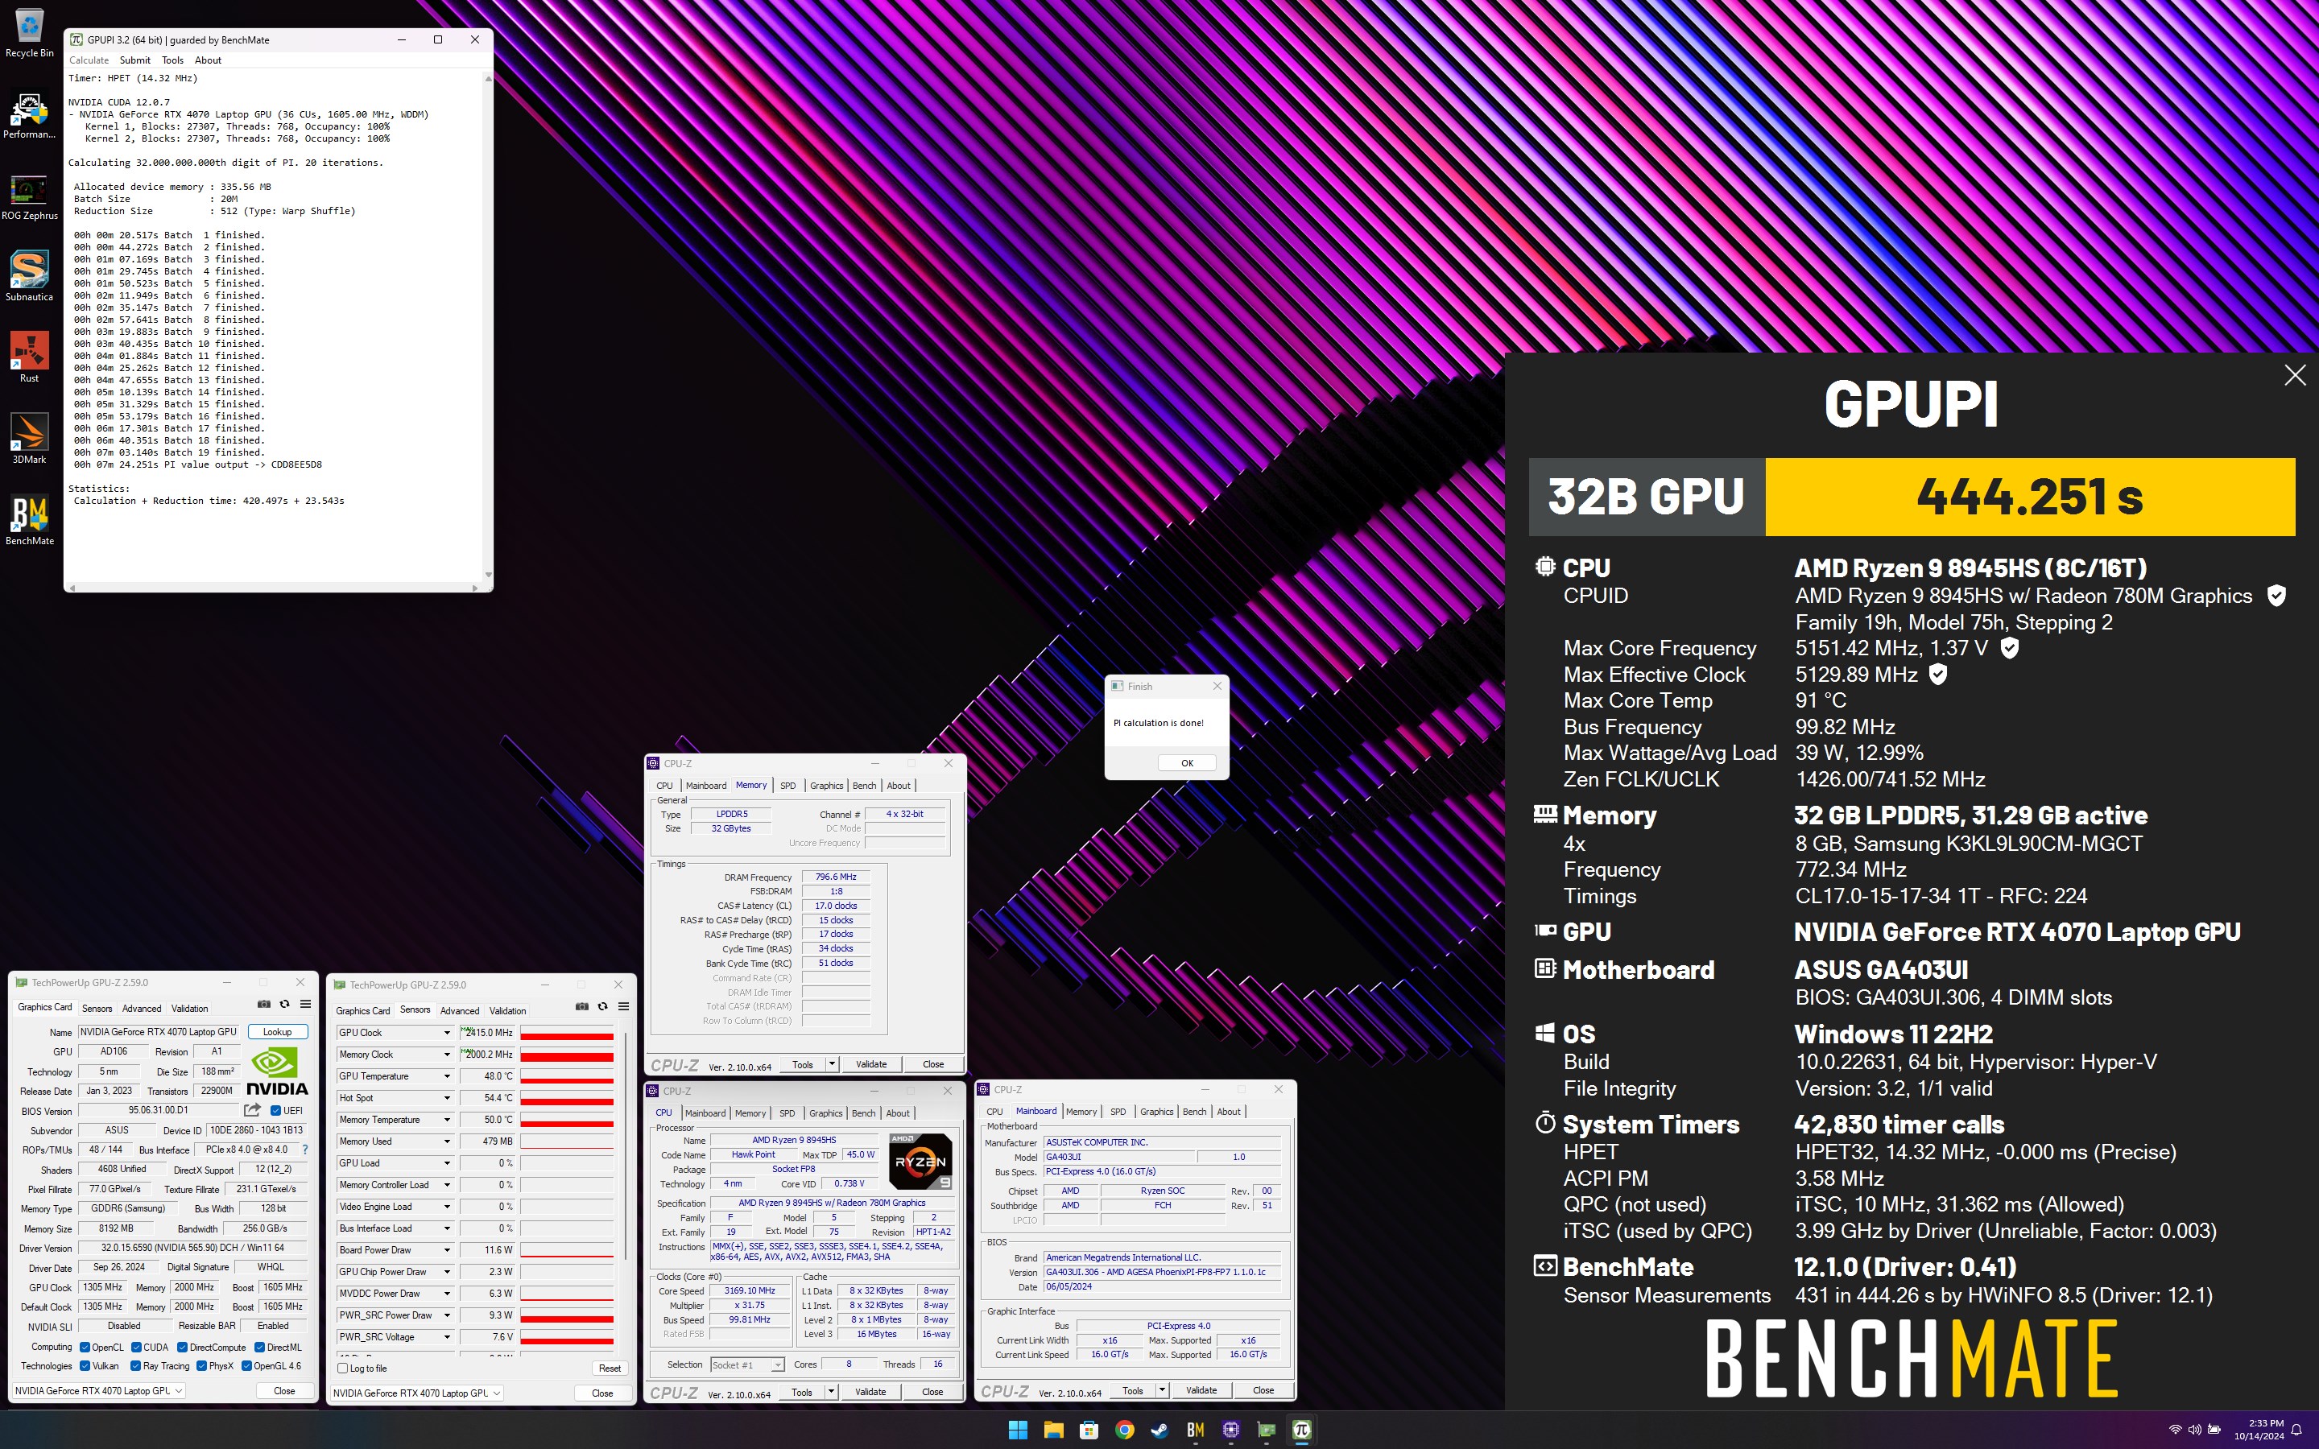Open hamburger menu in GPU-Z Graphics Card window

point(306,1005)
